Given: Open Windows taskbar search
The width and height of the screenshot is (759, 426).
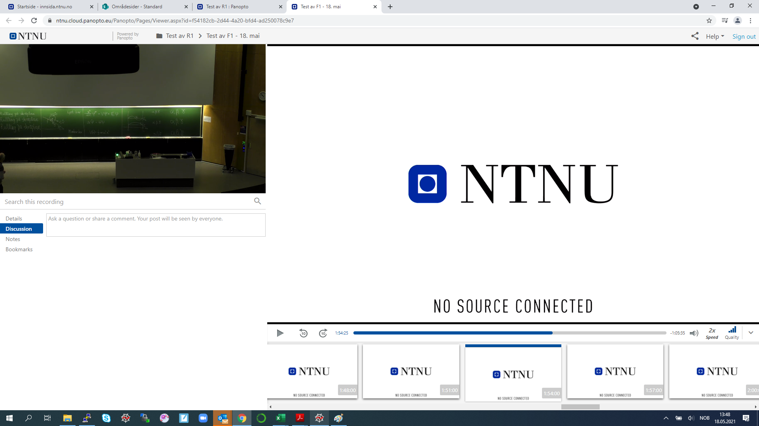Looking at the screenshot, I should tap(28, 418).
